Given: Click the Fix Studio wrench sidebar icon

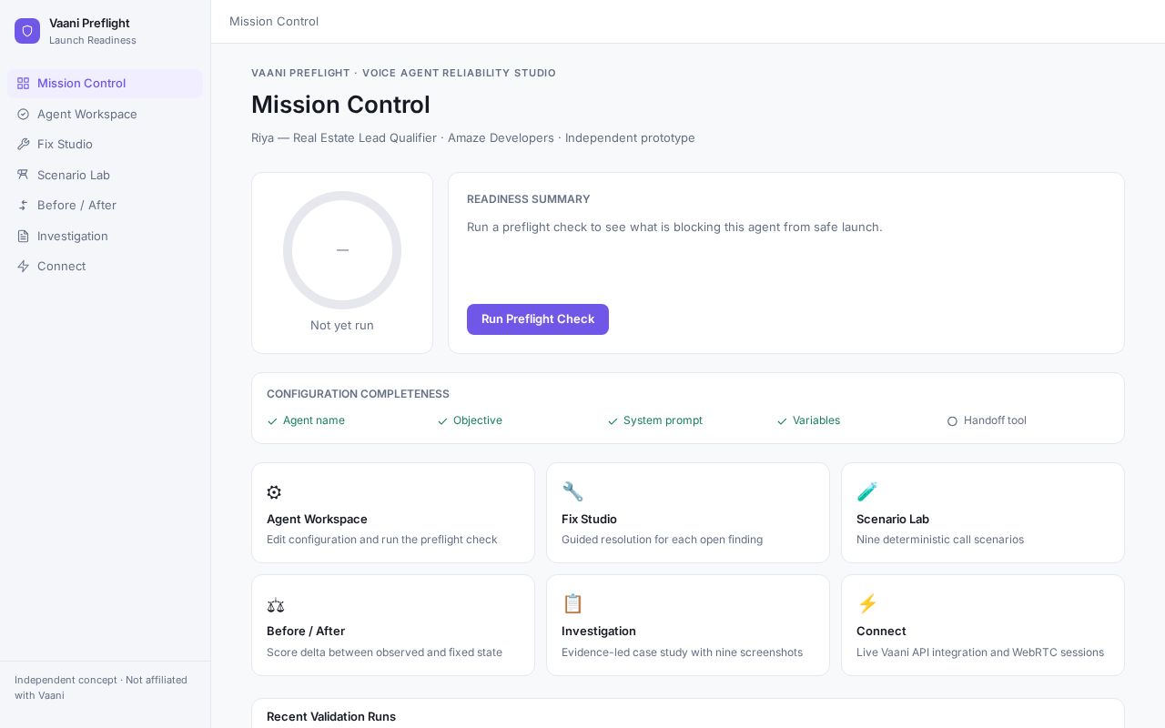Looking at the screenshot, I should tap(24, 144).
